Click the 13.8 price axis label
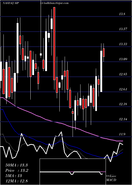132x185 pixels. click(x=122, y=14)
